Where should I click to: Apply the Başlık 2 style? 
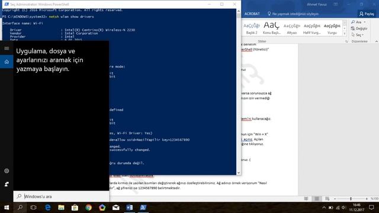click(252, 28)
